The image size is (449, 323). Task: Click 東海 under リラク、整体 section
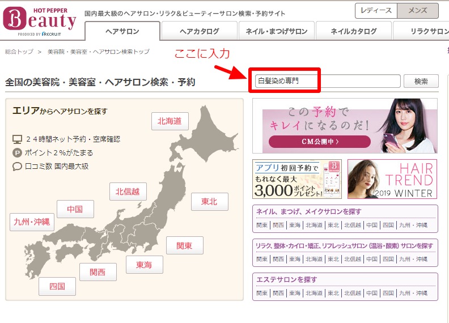(295, 259)
